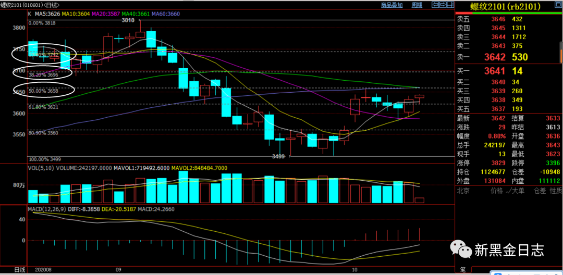This screenshot has width=563, height=275.
Task: Click the MAVOL2:848484.7000 value
Action: click(x=199, y=168)
